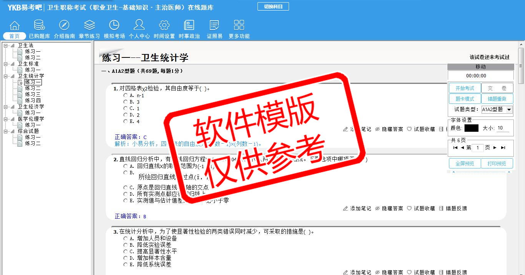Open 练习一 under 综合试题
525x275 pixels.
pos(33,137)
